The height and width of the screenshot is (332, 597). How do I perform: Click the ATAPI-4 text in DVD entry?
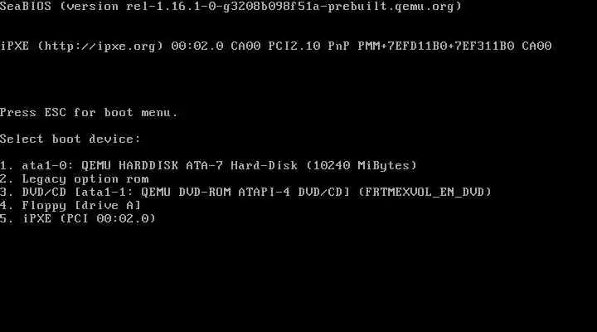point(265,192)
